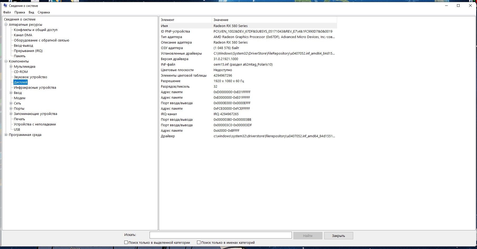Screen dimensions: 477x249
Task: Collapse the Компоненты tree node
Action: (6, 61)
